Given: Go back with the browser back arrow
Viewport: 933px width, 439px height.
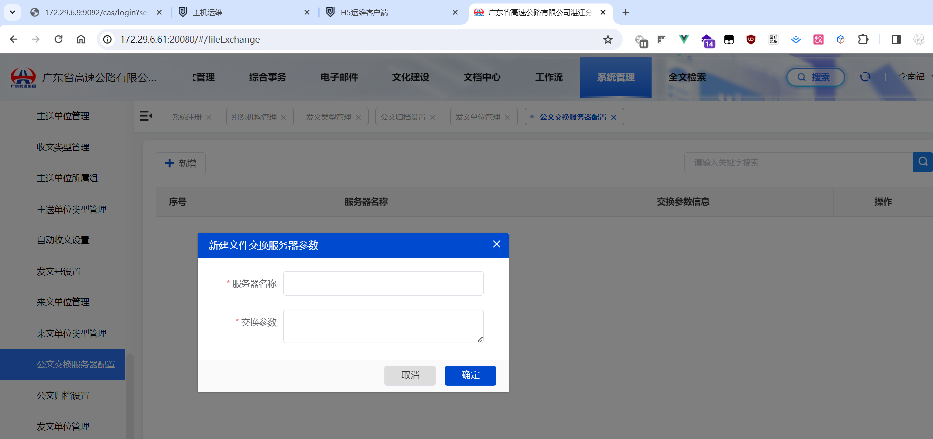Looking at the screenshot, I should coord(14,39).
